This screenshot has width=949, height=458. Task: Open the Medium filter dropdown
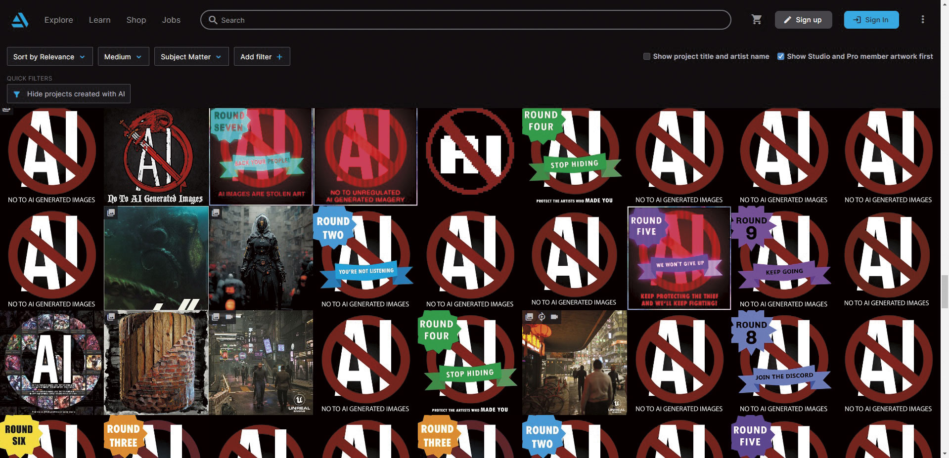(123, 57)
